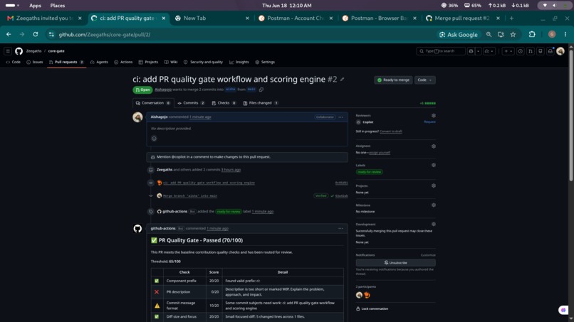Add an emoji reaction to Aishagojo's comment
This screenshot has height=322, width=574.
tap(154, 139)
